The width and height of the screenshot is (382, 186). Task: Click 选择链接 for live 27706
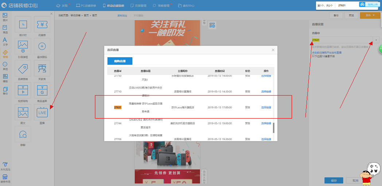pyautogui.click(x=266, y=139)
